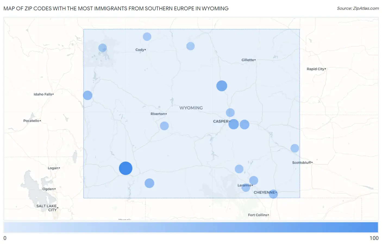Click the bubble in the north between Cody and Gillette
Image resolution: width=382 pixels, height=244 pixels.
pos(190,46)
